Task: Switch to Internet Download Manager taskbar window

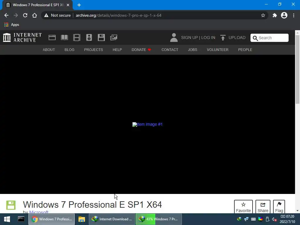Action: pyautogui.click(x=112, y=219)
